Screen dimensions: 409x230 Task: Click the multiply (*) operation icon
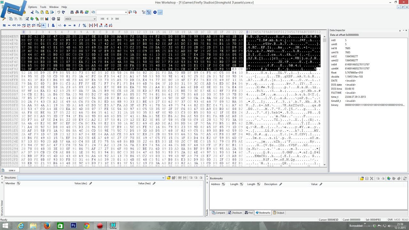tap(74, 25)
